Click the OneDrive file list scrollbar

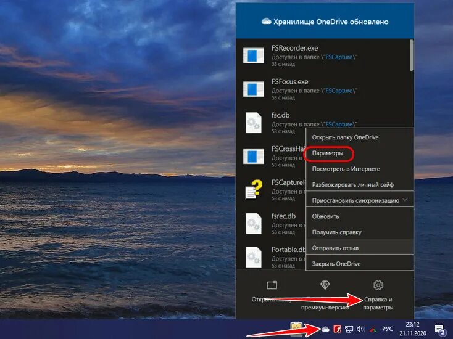[412, 55]
